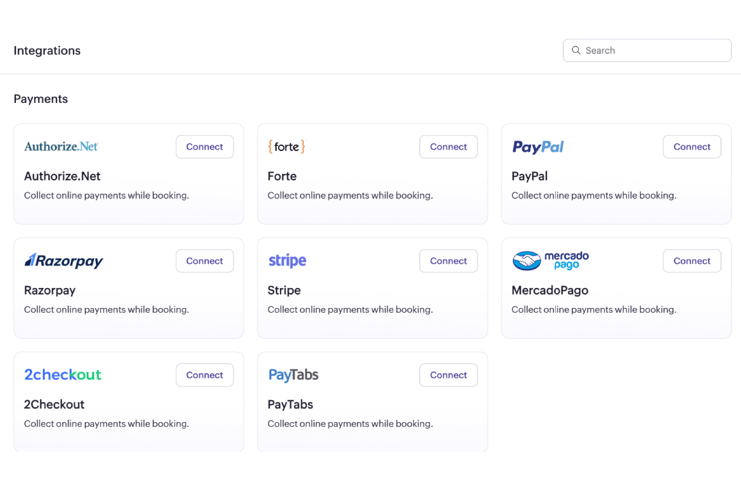The width and height of the screenshot is (741, 482).
Task: Connect the 2Checkout integration
Action: click(205, 374)
